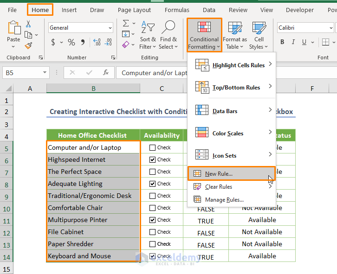Uncheck the Adequate Lighting checkbox
The image size is (337, 274).
[x=152, y=184]
